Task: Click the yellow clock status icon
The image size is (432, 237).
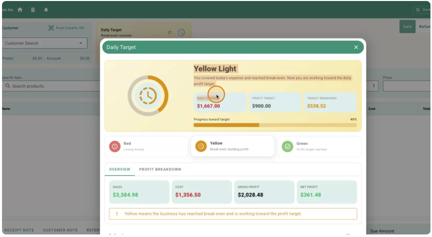Action: [x=201, y=146]
